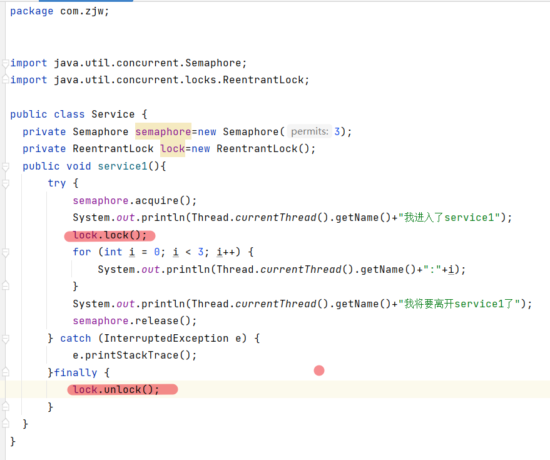550x460 pixels.
Task: Collapse the catch block fold marker
Action: point(5,339)
